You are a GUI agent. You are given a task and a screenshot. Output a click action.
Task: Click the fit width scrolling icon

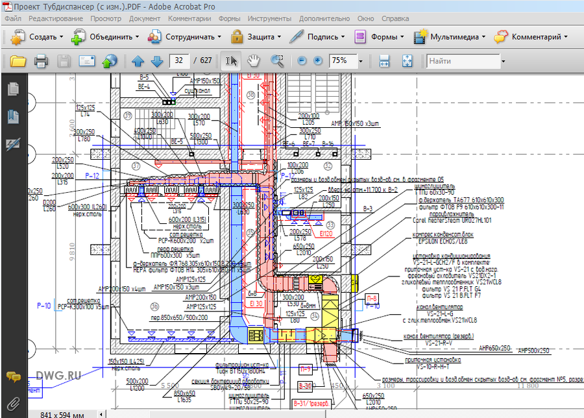[x=384, y=62]
